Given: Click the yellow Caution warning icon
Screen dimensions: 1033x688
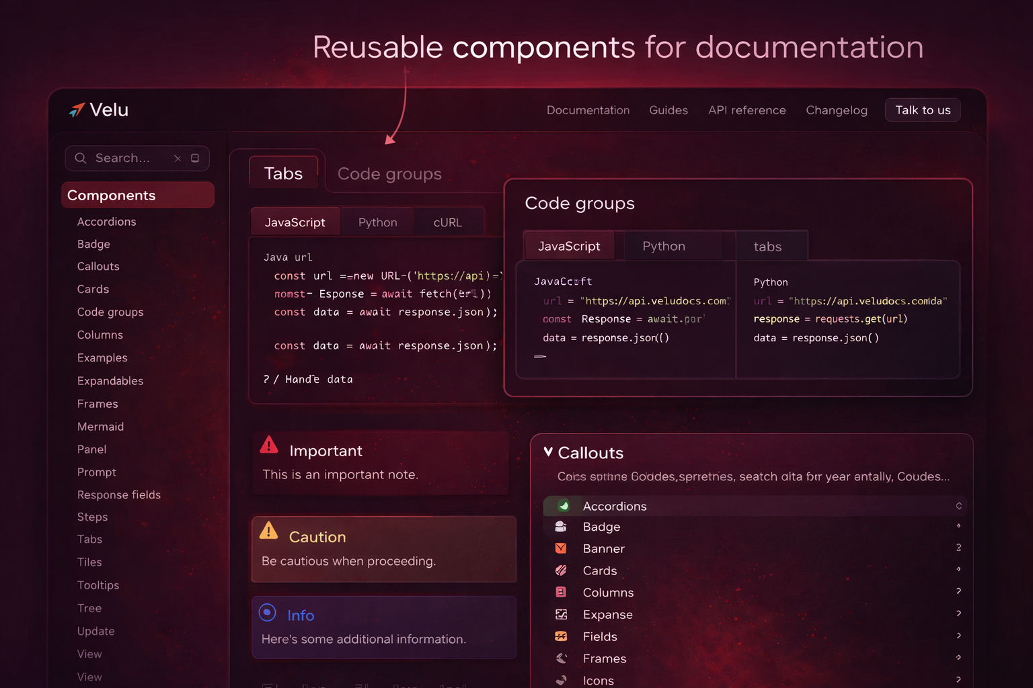Looking at the screenshot, I should pyautogui.click(x=269, y=531).
